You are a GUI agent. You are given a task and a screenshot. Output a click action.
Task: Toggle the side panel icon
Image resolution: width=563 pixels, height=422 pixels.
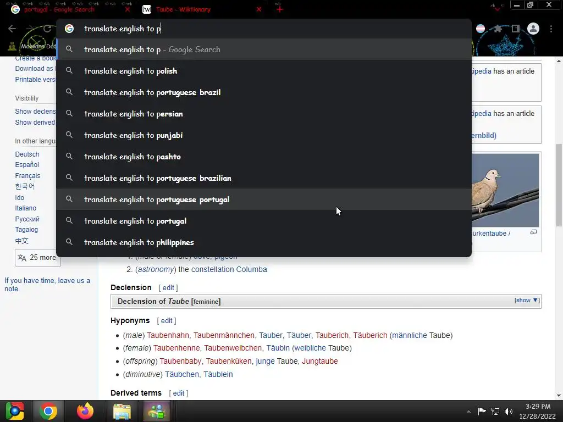click(x=516, y=29)
